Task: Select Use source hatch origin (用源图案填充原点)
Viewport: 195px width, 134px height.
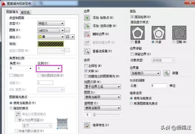Action: pos(131,104)
